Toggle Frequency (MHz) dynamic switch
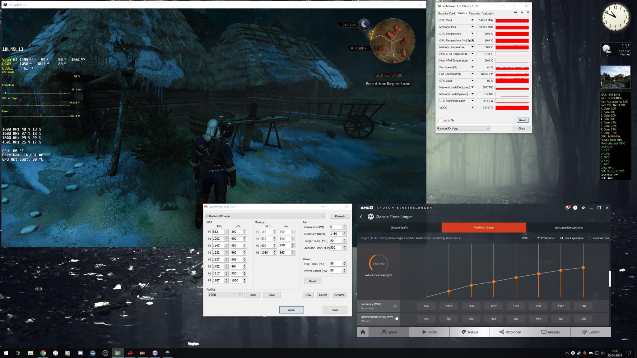637x358 pixels. click(x=395, y=306)
